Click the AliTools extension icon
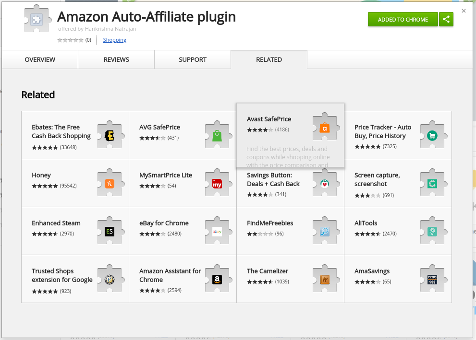 pos(432,231)
